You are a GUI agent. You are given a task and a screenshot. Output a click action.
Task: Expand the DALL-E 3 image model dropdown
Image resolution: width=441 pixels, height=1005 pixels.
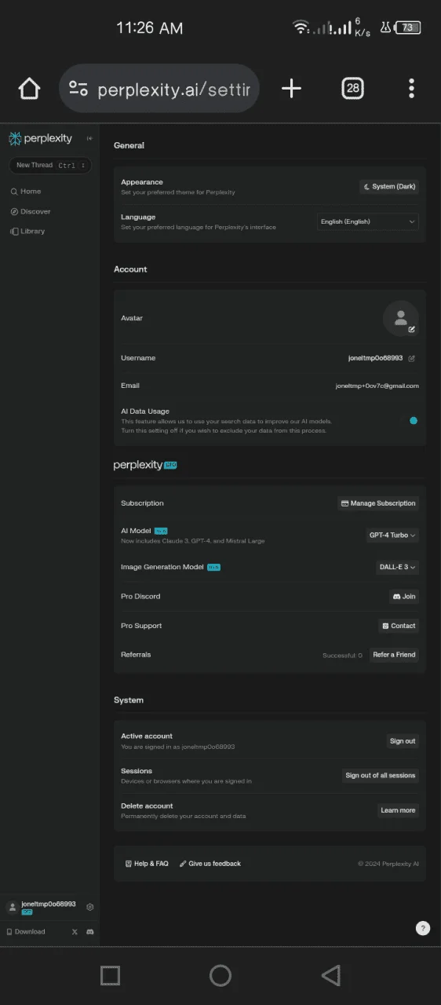(x=396, y=567)
